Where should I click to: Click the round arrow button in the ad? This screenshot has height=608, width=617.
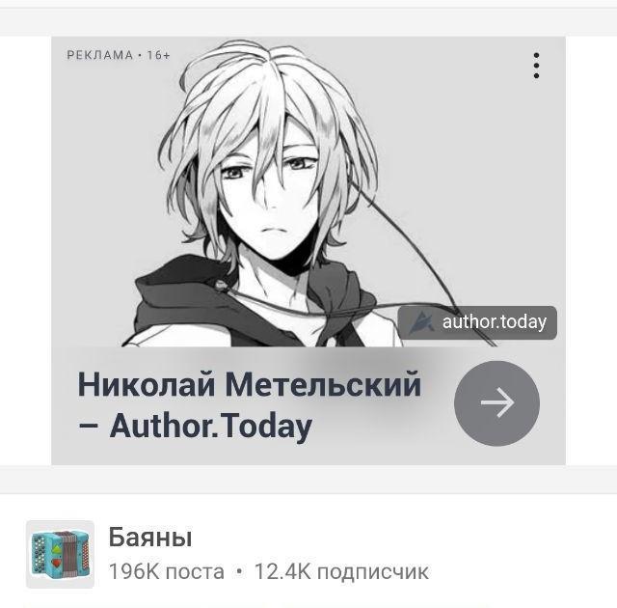pyautogui.click(x=497, y=403)
